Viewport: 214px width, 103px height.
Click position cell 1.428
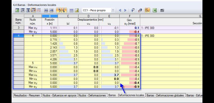point(50,44)
